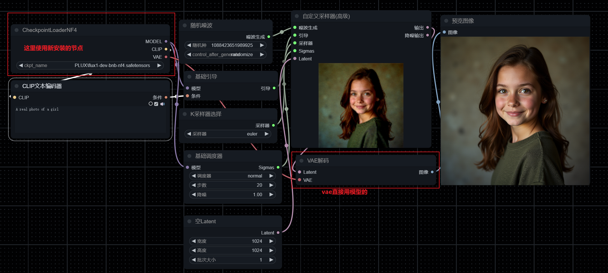Click the 降噪 denoise value slider

tap(232, 195)
